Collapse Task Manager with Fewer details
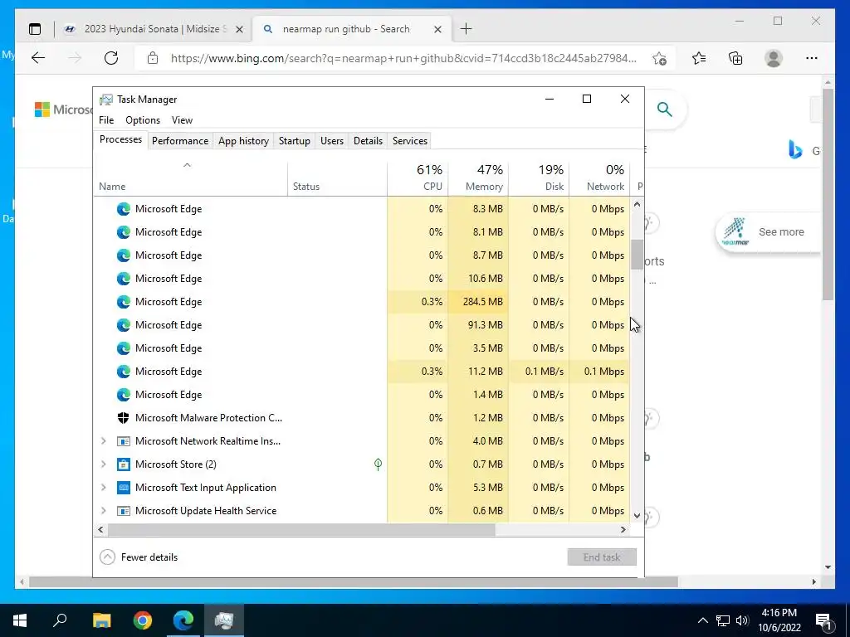This screenshot has width=850, height=637. pyautogui.click(x=139, y=557)
